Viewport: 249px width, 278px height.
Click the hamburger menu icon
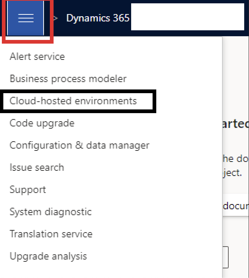click(26, 18)
